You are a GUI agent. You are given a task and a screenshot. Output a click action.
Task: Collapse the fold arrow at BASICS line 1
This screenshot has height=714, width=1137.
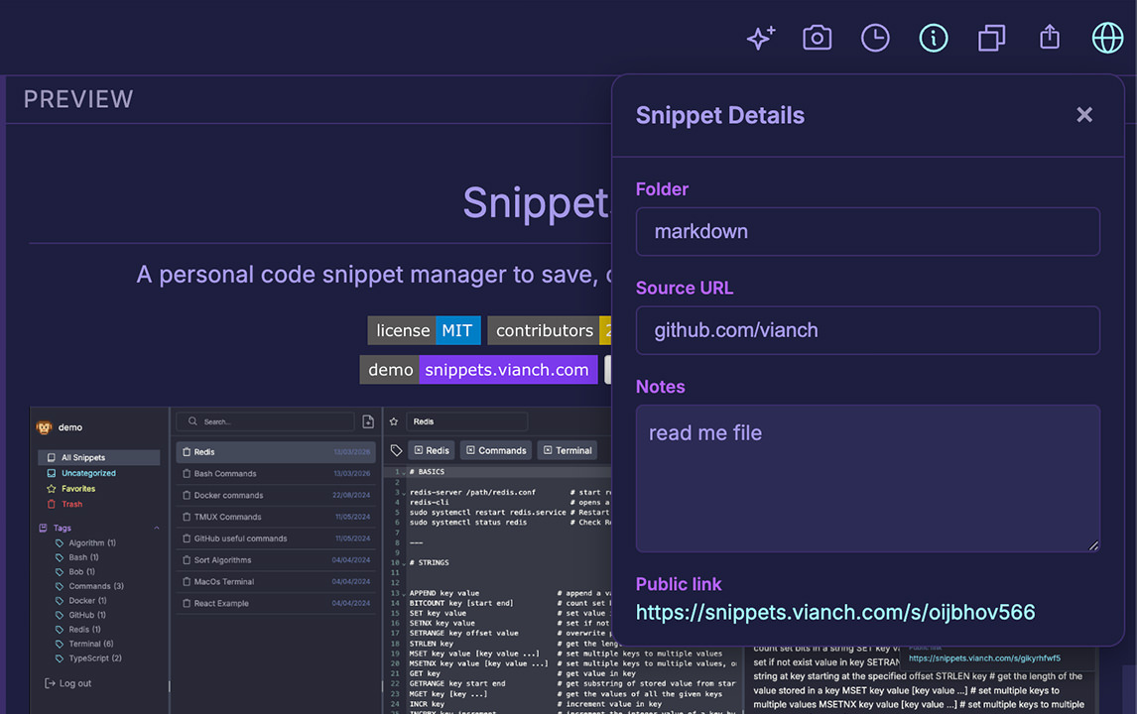point(404,473)
